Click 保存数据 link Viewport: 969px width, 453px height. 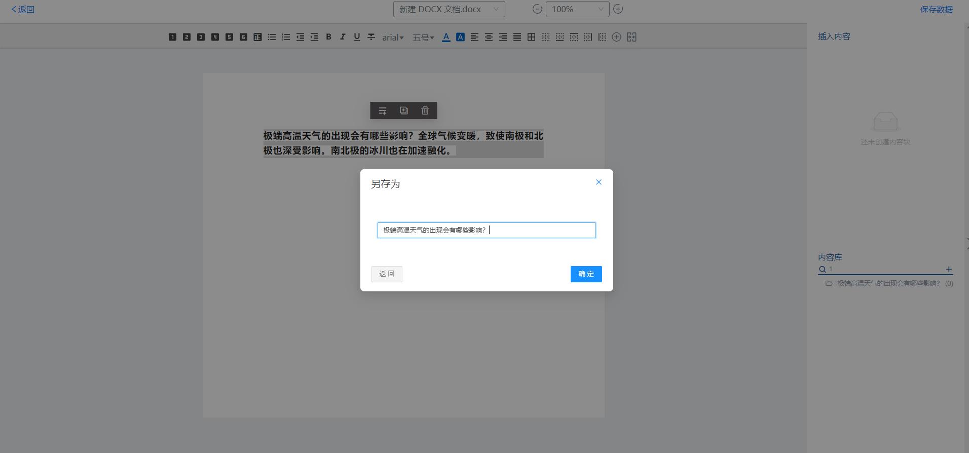point(937,9)
